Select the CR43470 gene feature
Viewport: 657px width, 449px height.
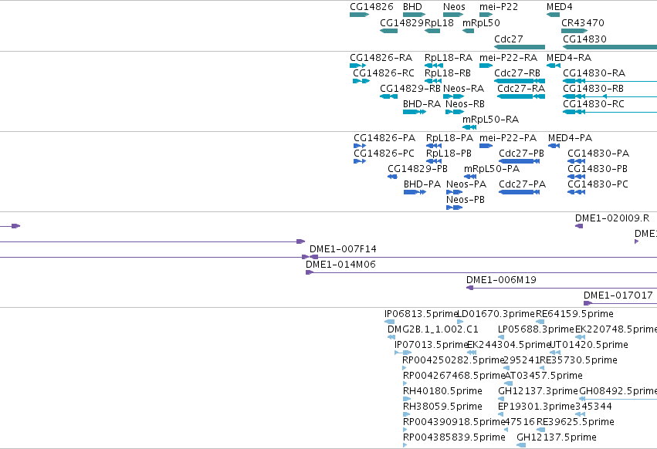574,31
